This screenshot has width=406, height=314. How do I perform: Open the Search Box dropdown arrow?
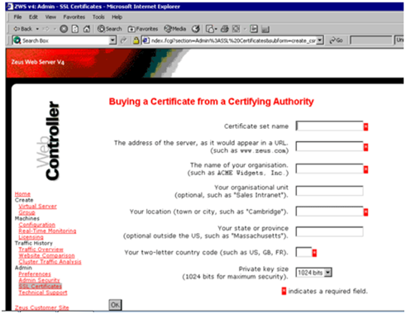(x=112, y=40)
